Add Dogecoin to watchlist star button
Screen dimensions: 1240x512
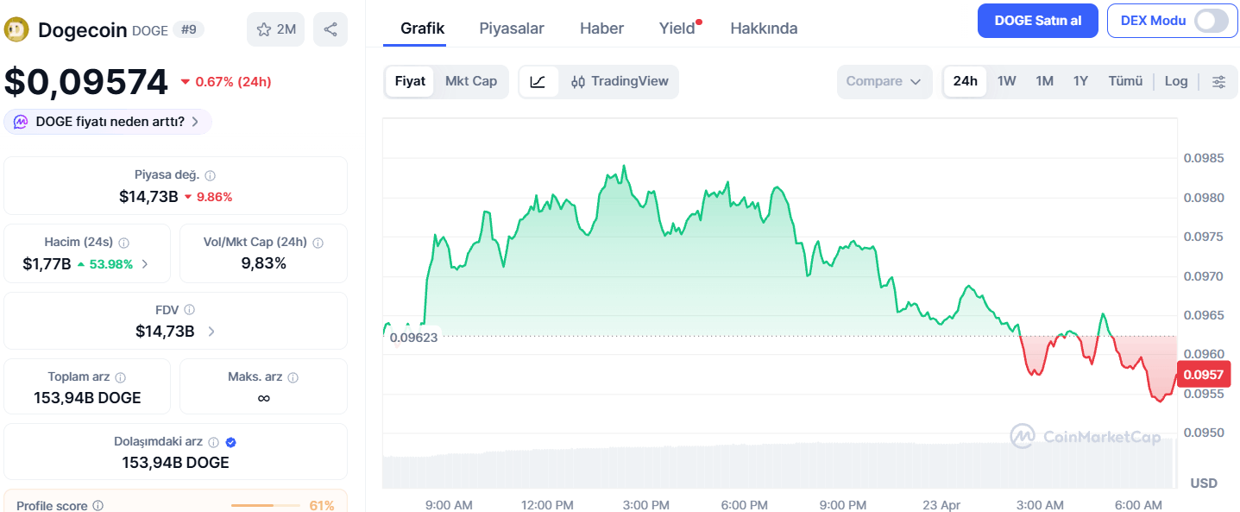(275, 29)
